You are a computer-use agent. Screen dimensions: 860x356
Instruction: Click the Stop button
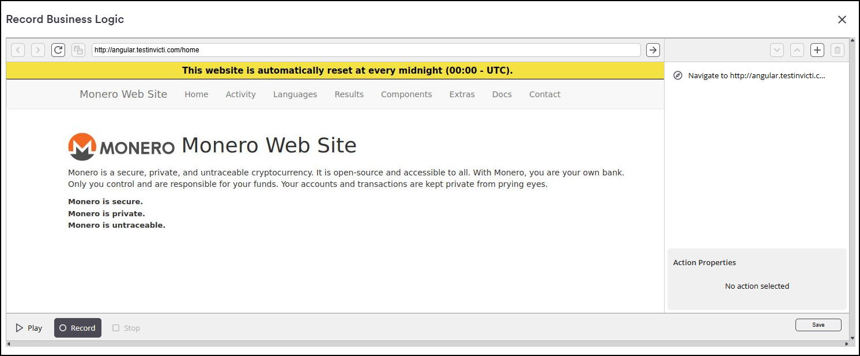click(126, 328)
